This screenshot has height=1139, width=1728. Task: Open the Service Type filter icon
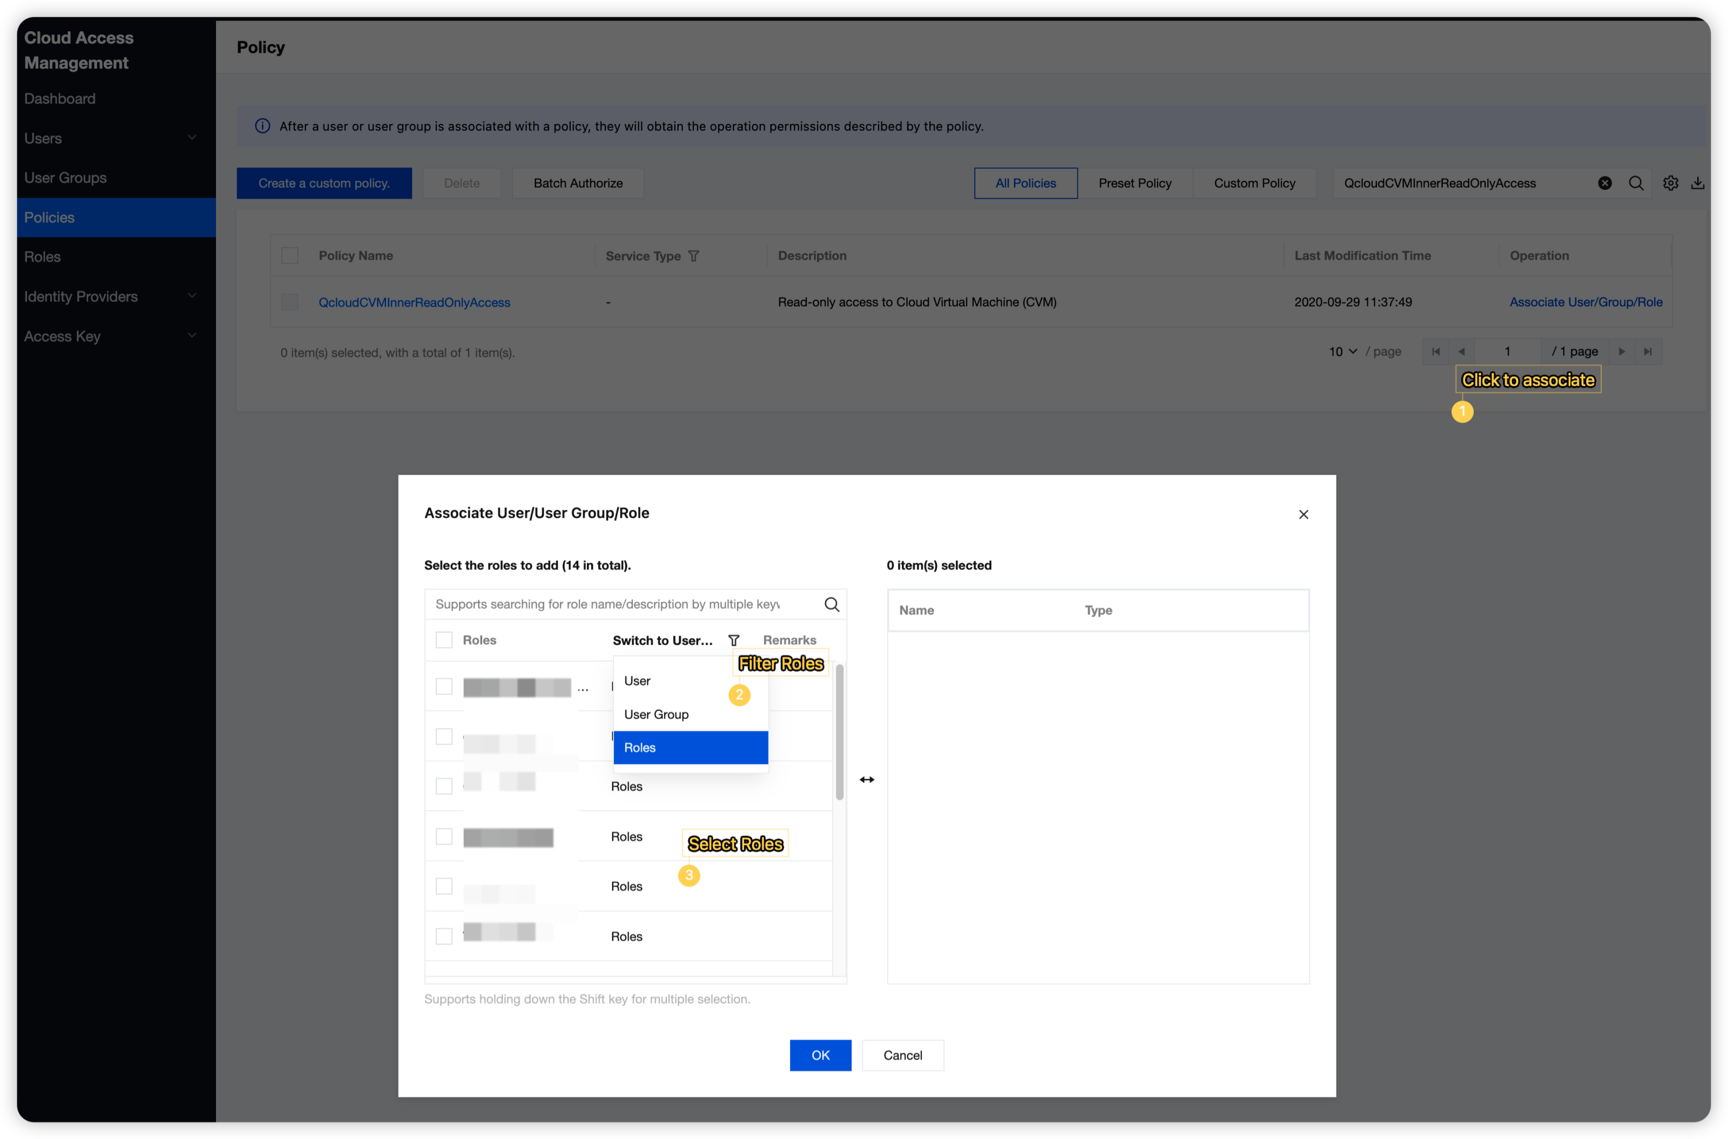(693, 256)
